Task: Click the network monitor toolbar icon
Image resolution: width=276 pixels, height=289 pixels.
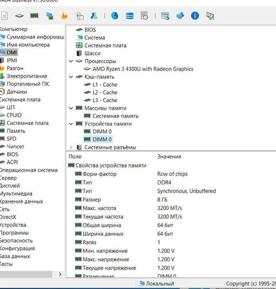Action: (x=50, y=16)
